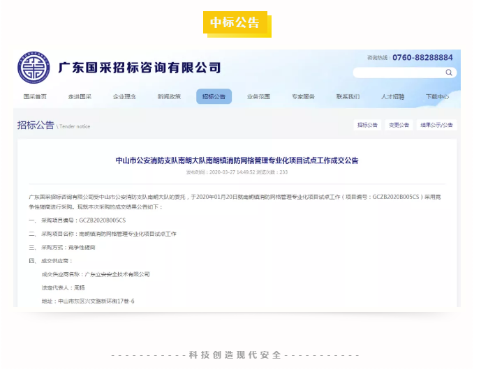
Task: Open the 国采首页 menu item
Action: 35,97
